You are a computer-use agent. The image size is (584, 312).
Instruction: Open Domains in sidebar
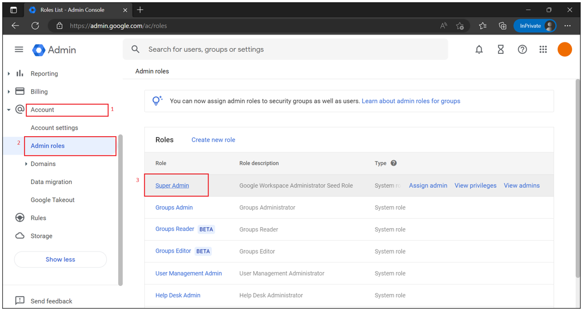click(x=43, y=164)
